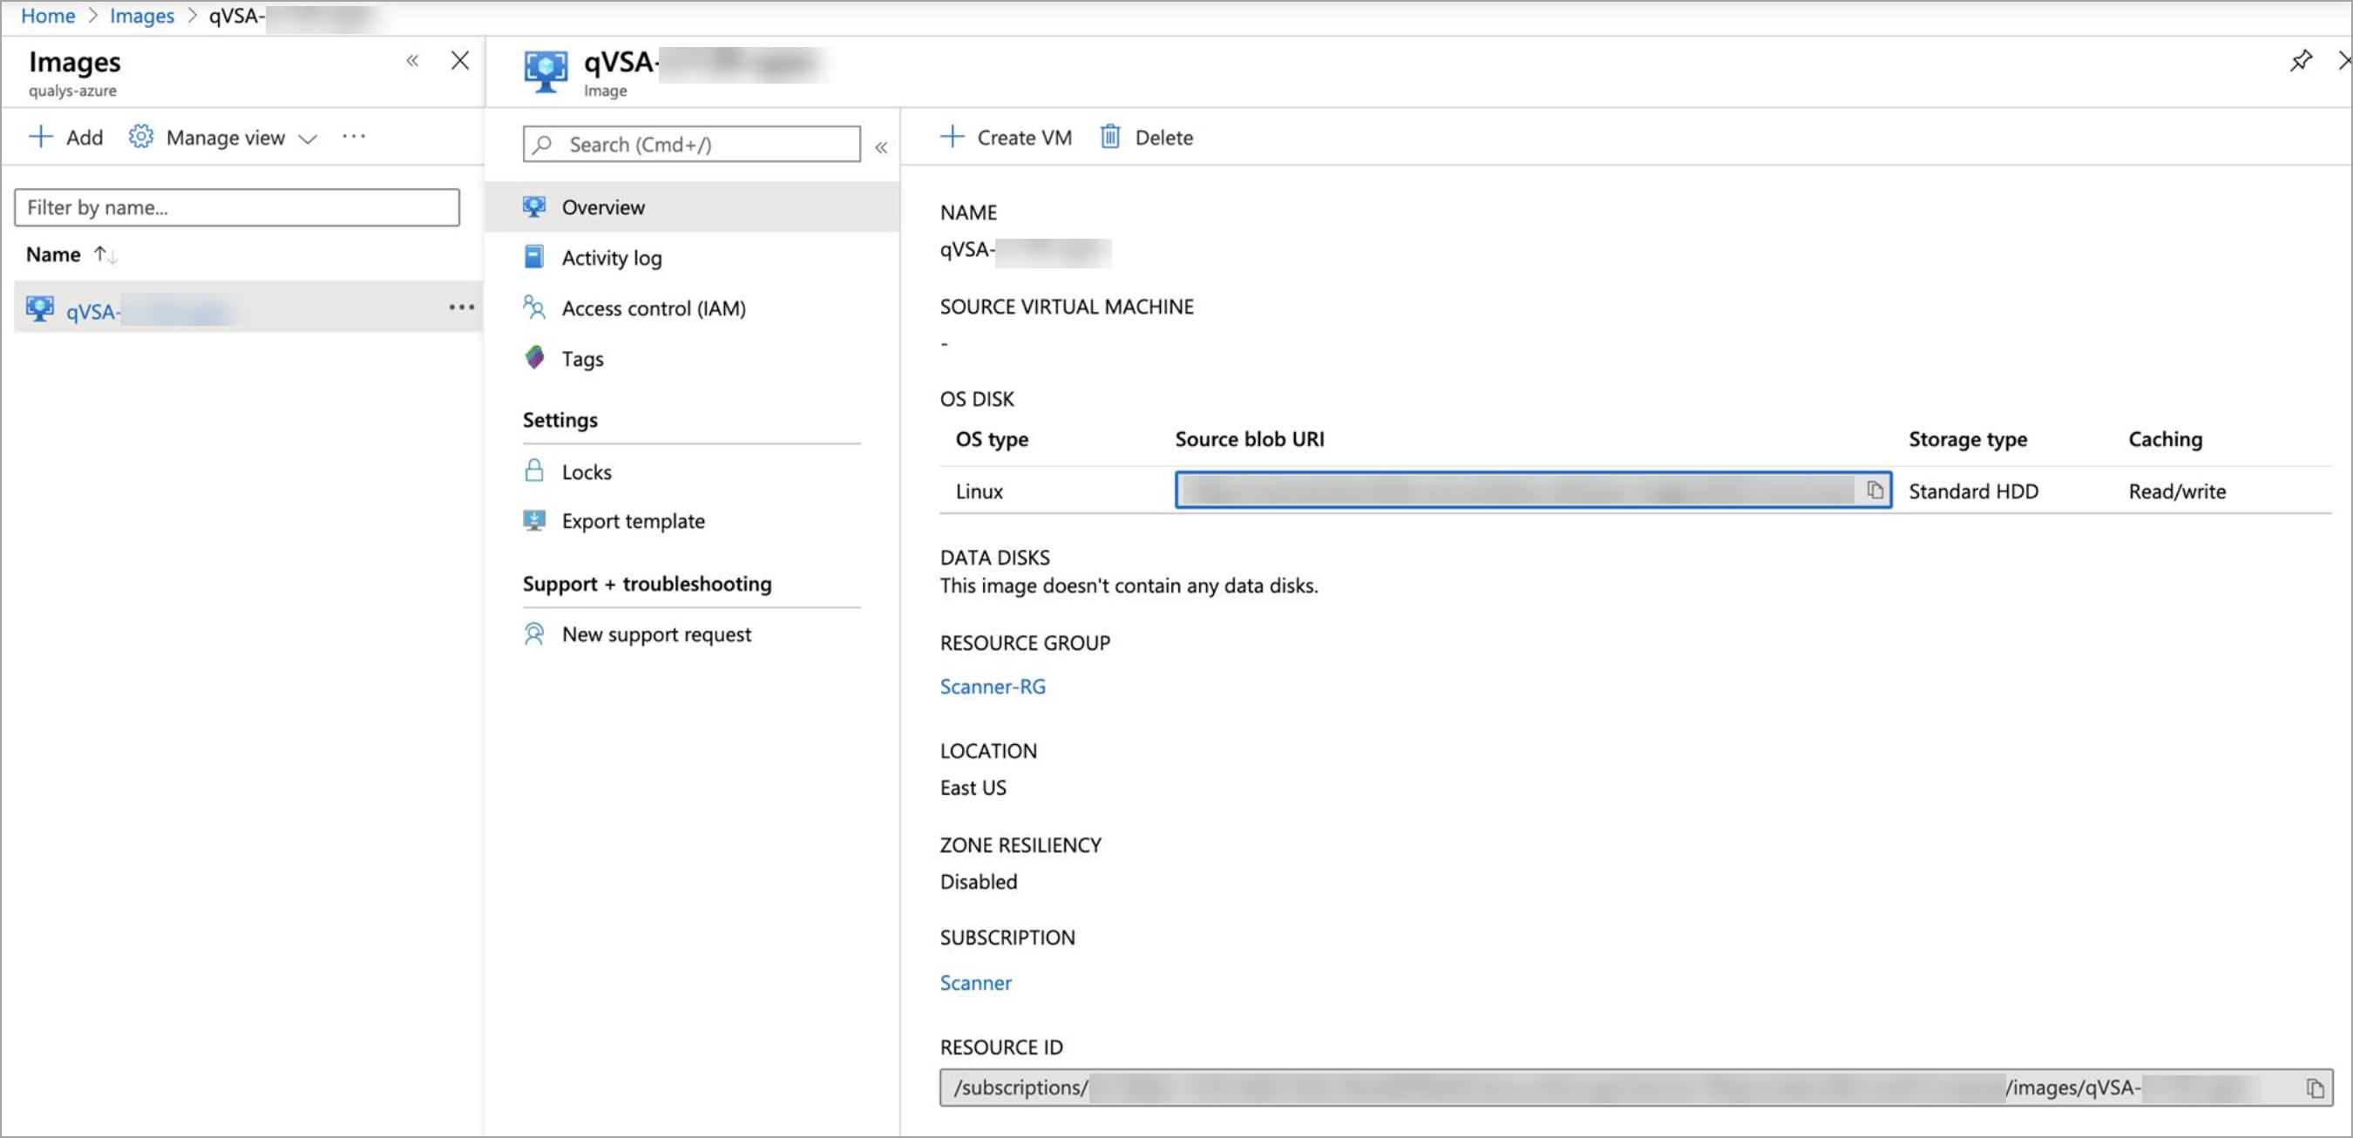
Task: Open context menu for the qVSA image
Action: (x=460, y=307)
